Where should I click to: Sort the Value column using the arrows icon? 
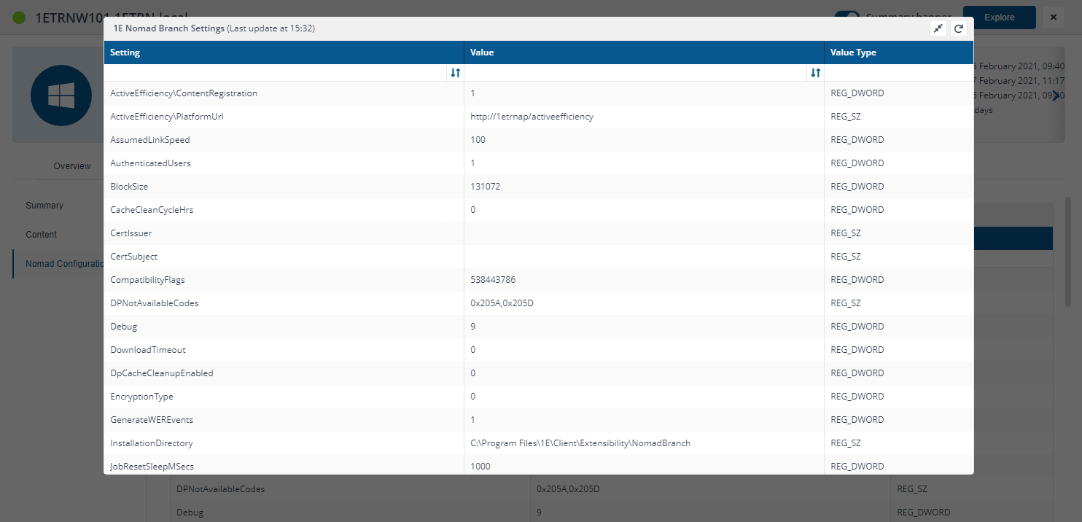pos(815,73)
